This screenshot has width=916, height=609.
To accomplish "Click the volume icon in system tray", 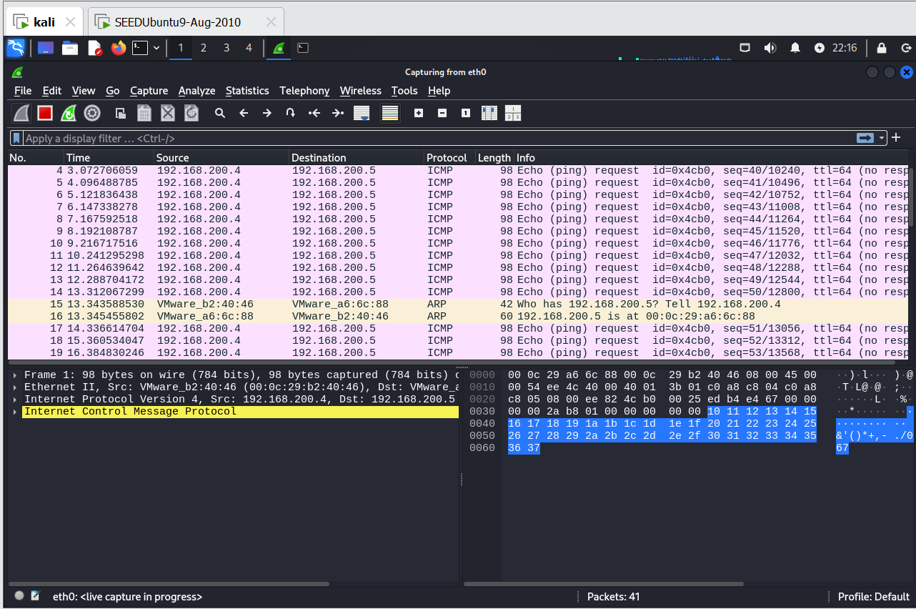I will click(770, 48).
